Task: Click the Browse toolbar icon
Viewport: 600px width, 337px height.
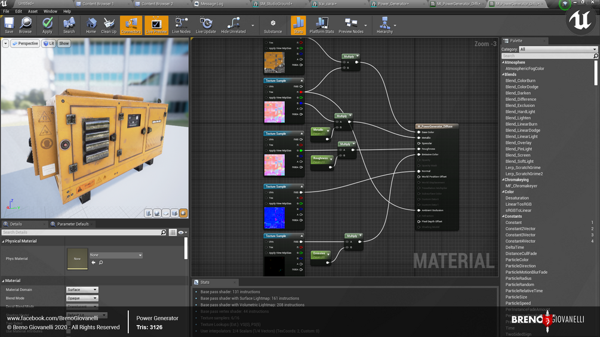Action: coord(25,25)
